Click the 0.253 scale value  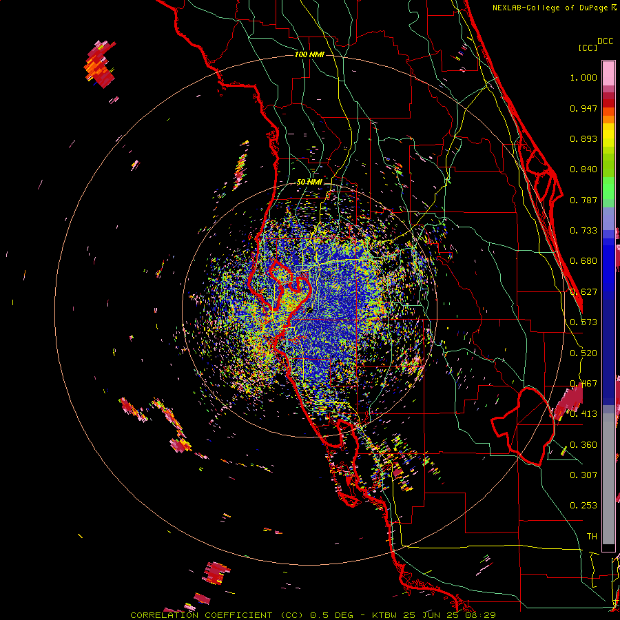(x=583, y=506)
